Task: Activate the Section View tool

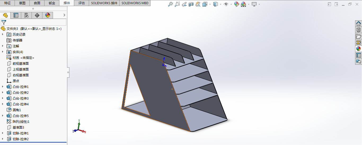Action: tap(191, 4)
